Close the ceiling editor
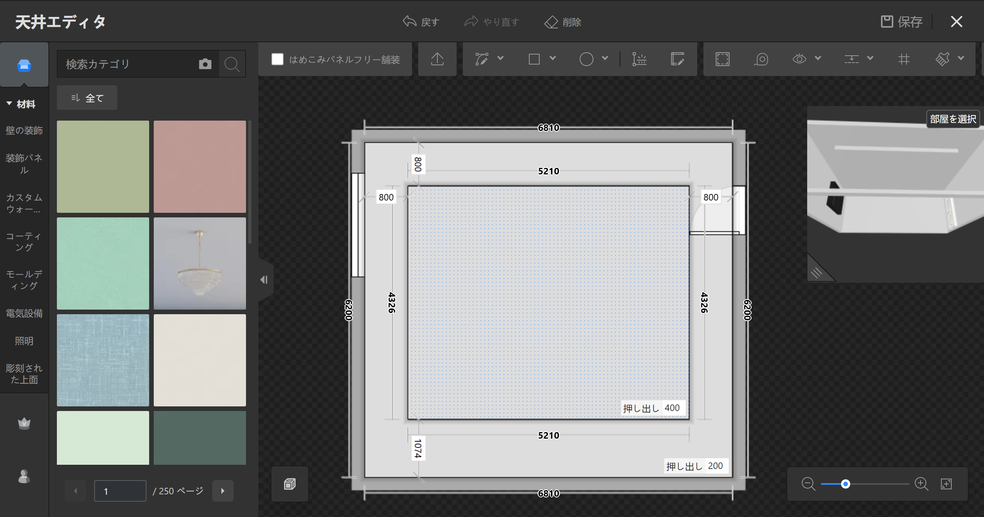 point(956,22)
